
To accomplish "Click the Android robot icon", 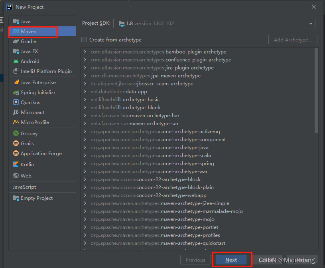I will pyautogui.click(x=16, y=61).
